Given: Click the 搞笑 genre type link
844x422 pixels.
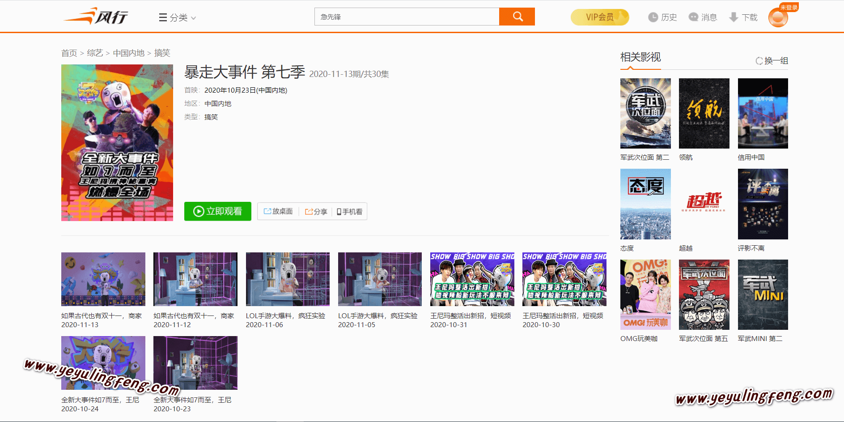Looking at the screenshot, I should click(x=211, y=117).
